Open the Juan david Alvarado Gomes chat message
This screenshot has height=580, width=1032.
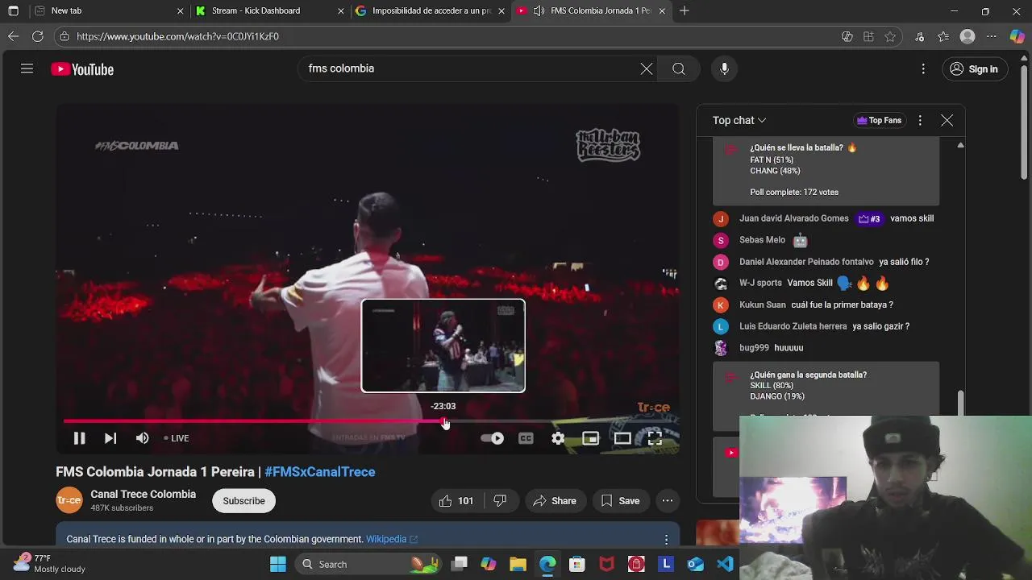[x=826, y=218]
